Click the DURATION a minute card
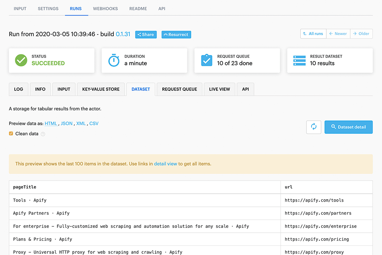382x255 pixels. 144,61
